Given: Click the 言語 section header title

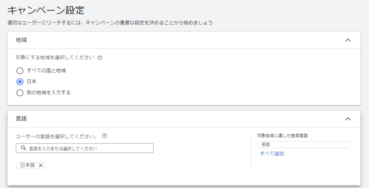Looking at the screenshot, I should (21, 119).
